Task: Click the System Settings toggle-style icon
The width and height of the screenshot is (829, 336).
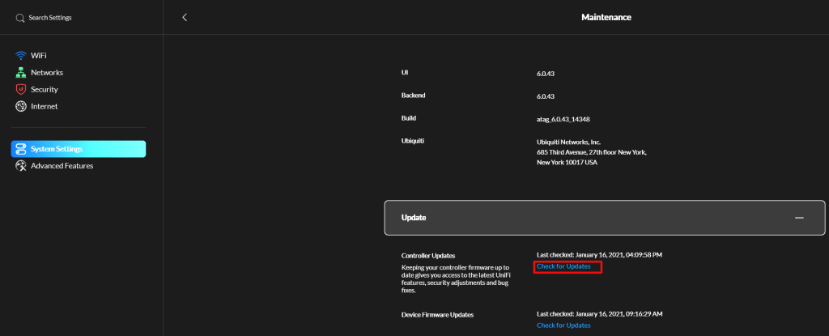Action: (x=21, y=149)
